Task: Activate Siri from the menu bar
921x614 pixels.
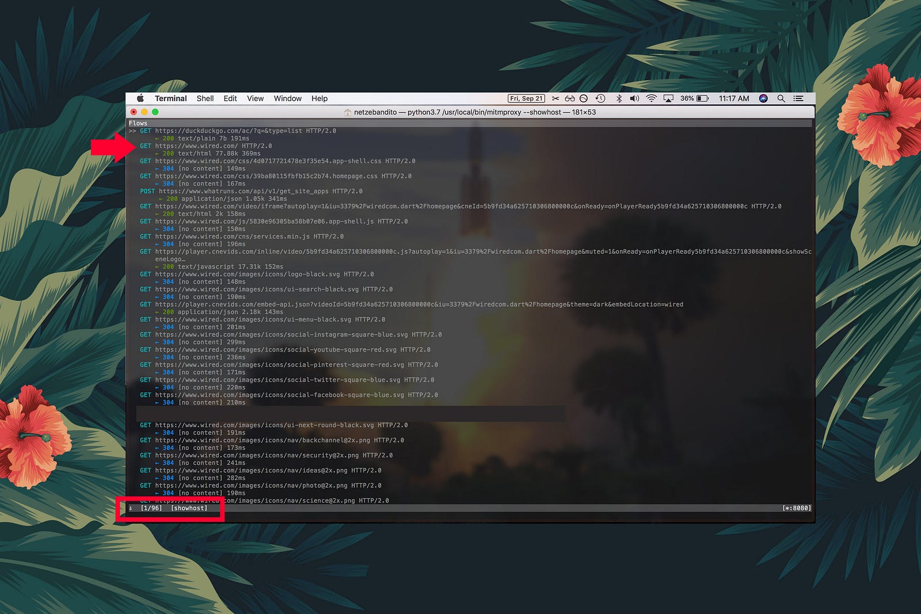Action: [763, 98]
